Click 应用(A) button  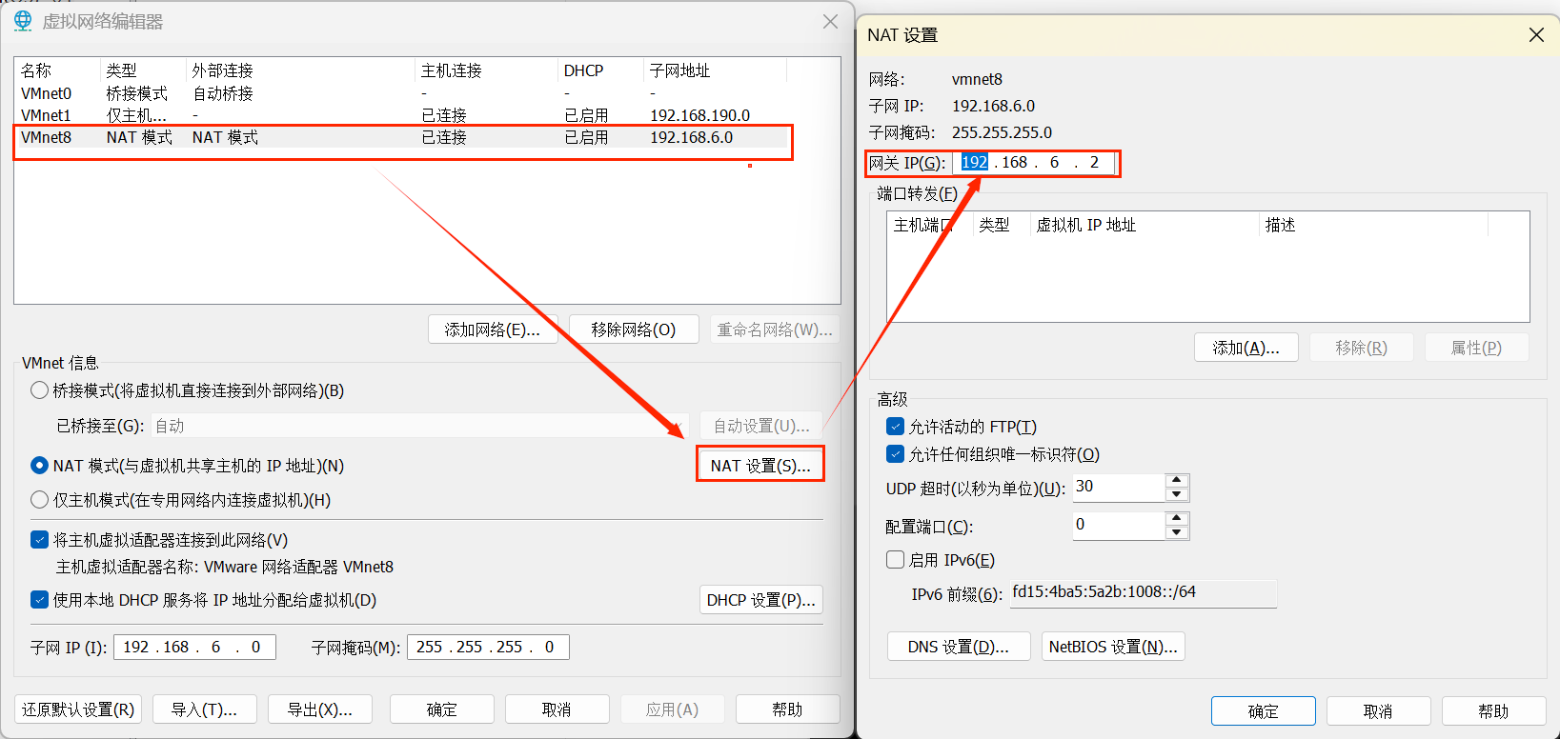click(673, 709)
